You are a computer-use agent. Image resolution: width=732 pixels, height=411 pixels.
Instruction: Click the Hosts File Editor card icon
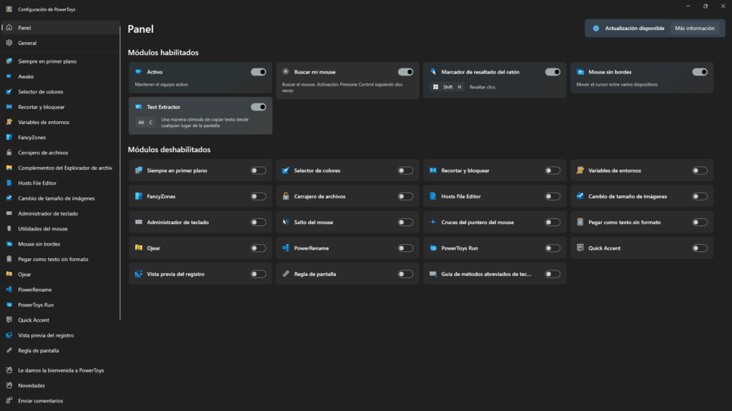click(x=432, y=196)
